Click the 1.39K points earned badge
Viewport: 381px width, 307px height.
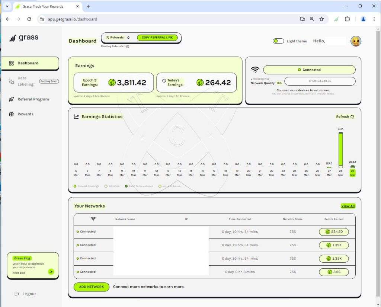coord(334,245)
